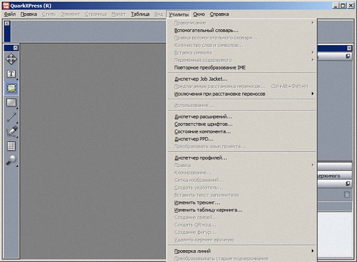Open the Окно menu
The height and width of the screenshot is (262, 357).
pyautogui.click(x=199, y=14)
